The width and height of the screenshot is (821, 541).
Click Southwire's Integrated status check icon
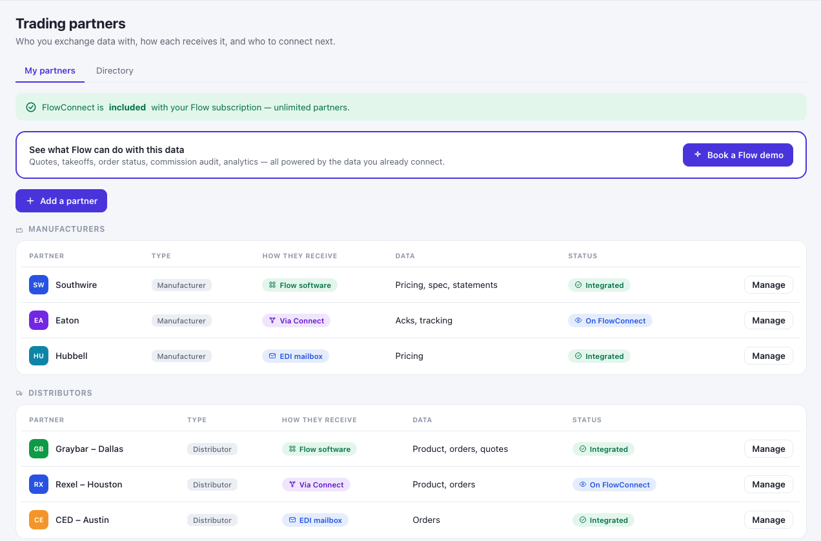[x=578, y=285]
